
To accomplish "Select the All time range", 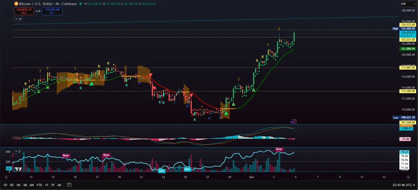I will [x=59, y=185].
